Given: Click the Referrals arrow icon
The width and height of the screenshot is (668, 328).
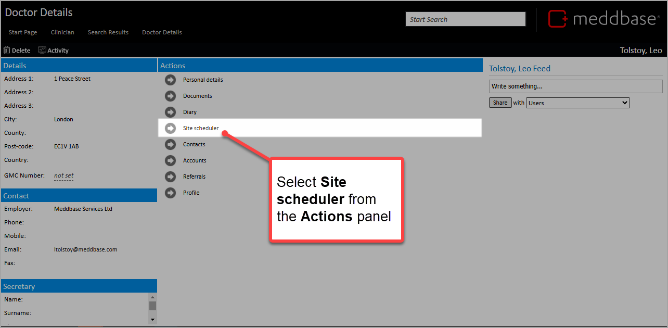Looking at the screenshot, I should (x=171, y=176).
